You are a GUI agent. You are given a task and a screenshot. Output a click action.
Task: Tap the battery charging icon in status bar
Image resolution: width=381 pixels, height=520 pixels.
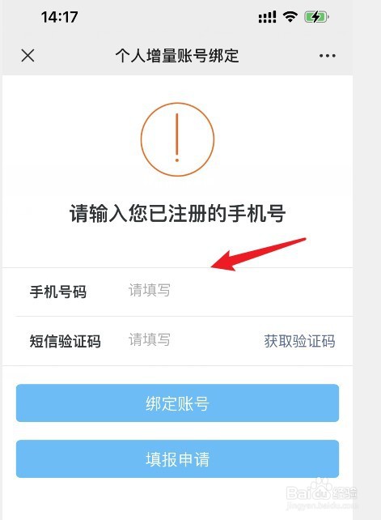(316, 16)
